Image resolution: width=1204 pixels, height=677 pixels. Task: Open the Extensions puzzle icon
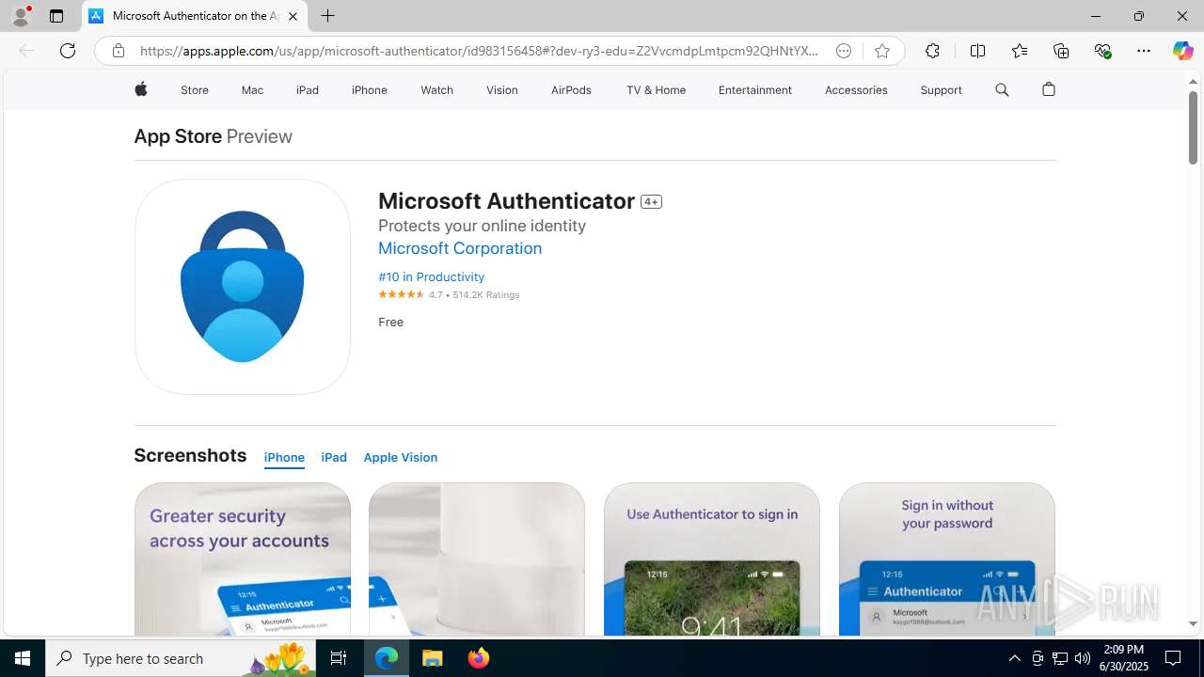pyautogui.click(x=932, y=51)
